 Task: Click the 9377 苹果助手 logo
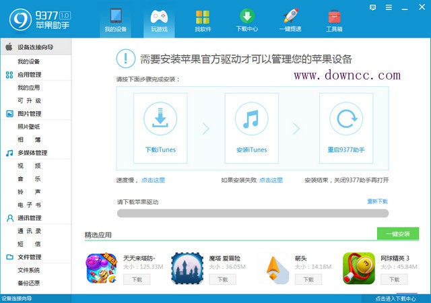click(x=40, y=20)
